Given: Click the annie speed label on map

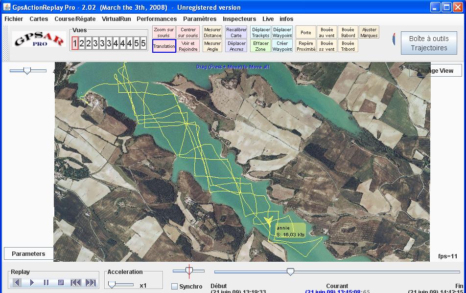Looking at the screenshot, I should (x=290, y=231).
